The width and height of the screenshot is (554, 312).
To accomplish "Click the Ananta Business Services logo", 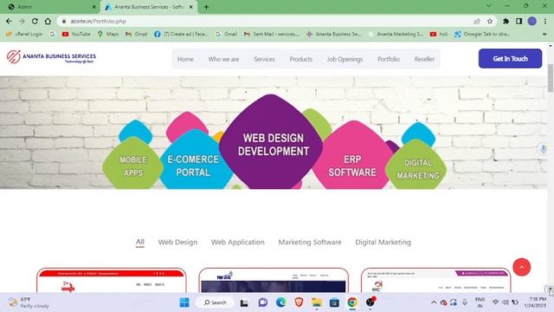I will click(51, 57).
